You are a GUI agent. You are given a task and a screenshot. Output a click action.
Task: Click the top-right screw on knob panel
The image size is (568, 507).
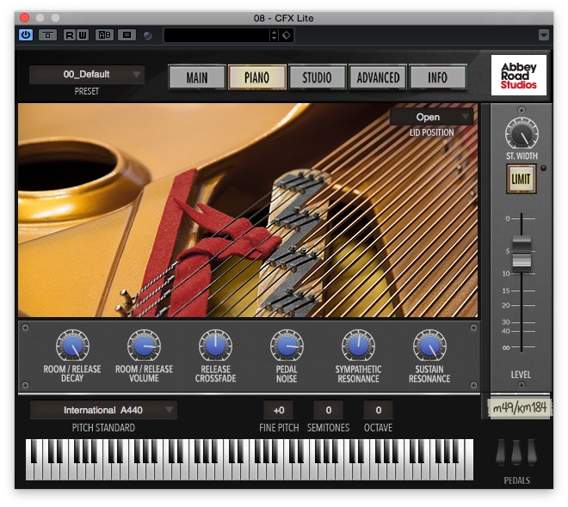point(473,327)
